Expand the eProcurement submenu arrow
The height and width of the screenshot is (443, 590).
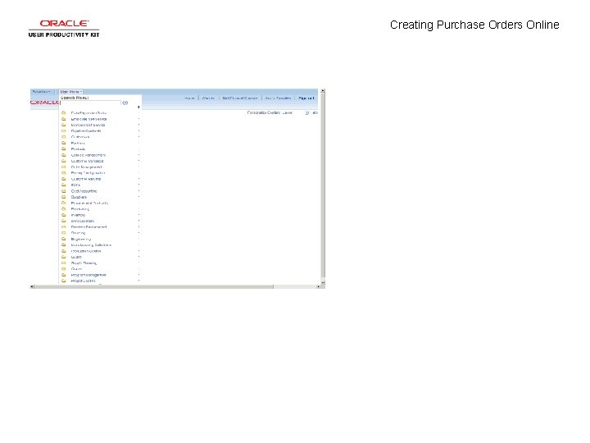click(138, 221)
